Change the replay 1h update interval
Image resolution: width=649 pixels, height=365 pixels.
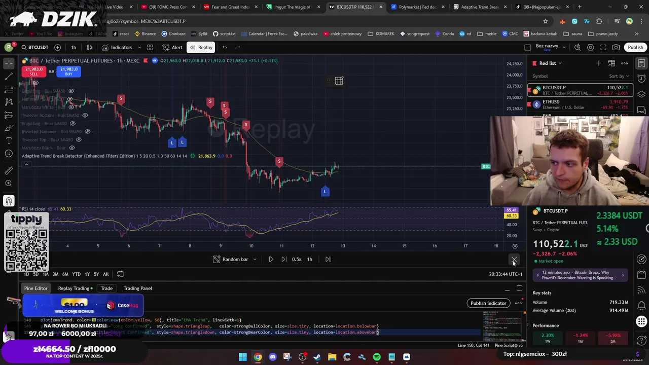tap(310, 259)
